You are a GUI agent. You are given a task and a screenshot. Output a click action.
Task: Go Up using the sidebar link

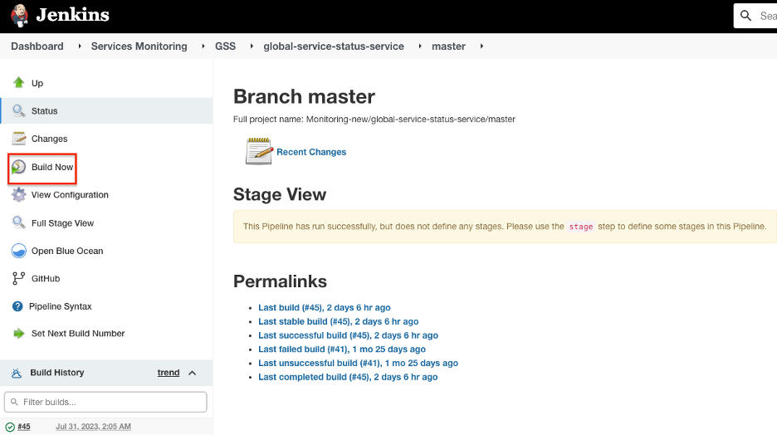pyautogui.click(x=37, y=83)
